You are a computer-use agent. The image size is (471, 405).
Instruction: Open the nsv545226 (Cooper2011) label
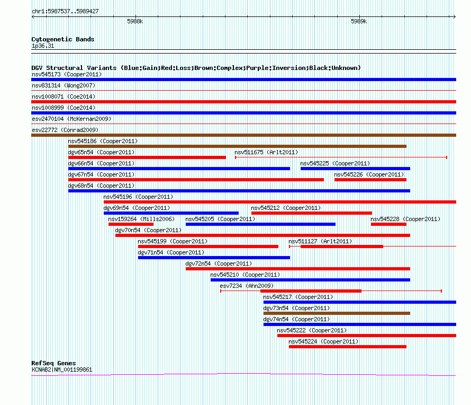(369, 174)
